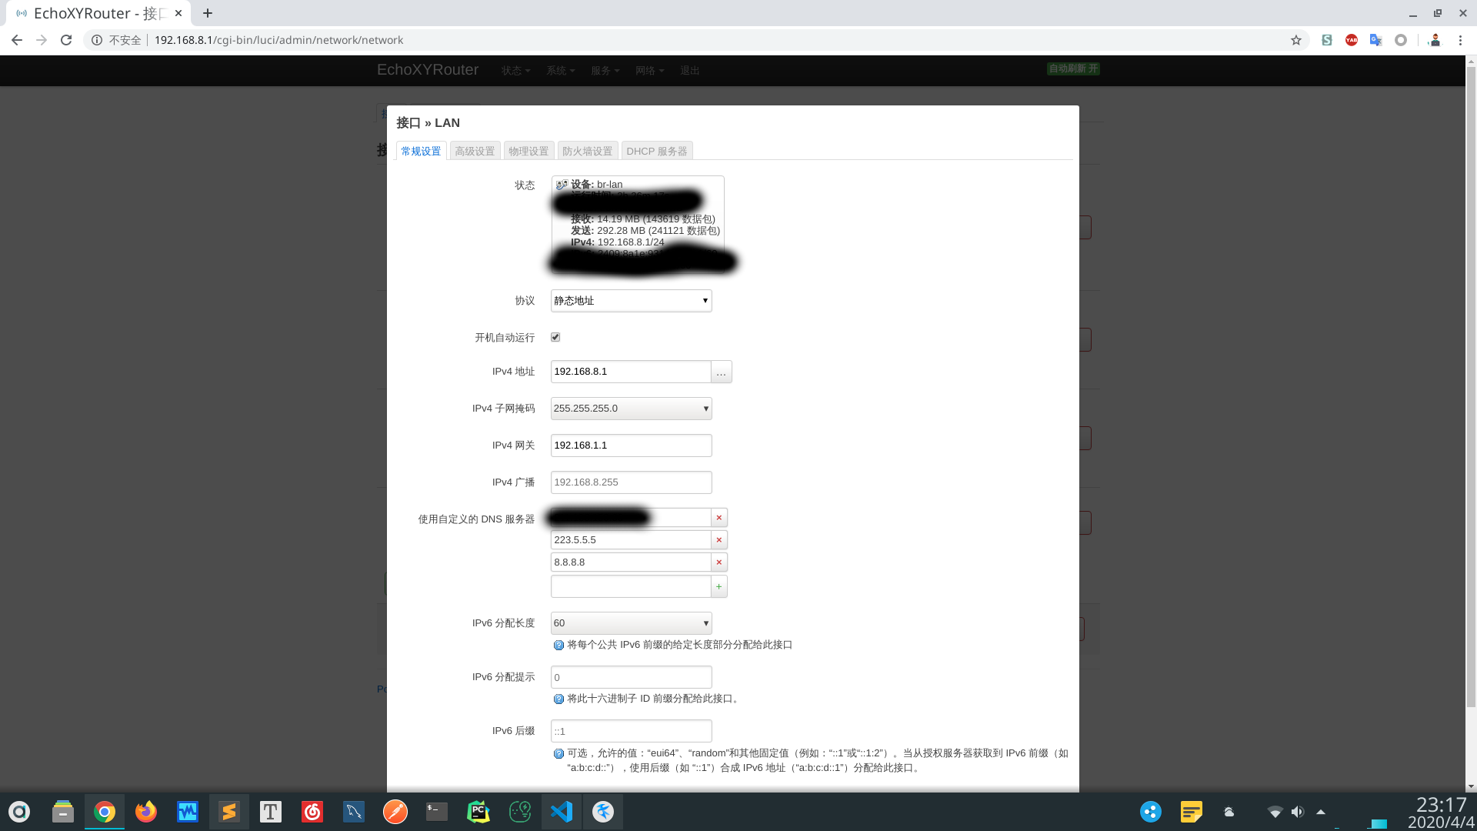Open the IPv4 子网掩码 dropdown

[631, 409]
